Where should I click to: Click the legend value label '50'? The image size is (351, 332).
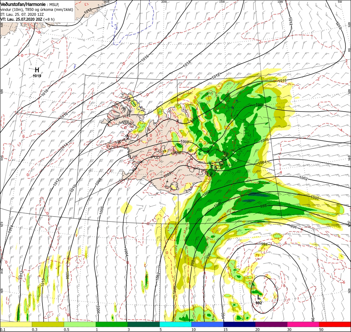pyautogui.click(x=321, y=330)
